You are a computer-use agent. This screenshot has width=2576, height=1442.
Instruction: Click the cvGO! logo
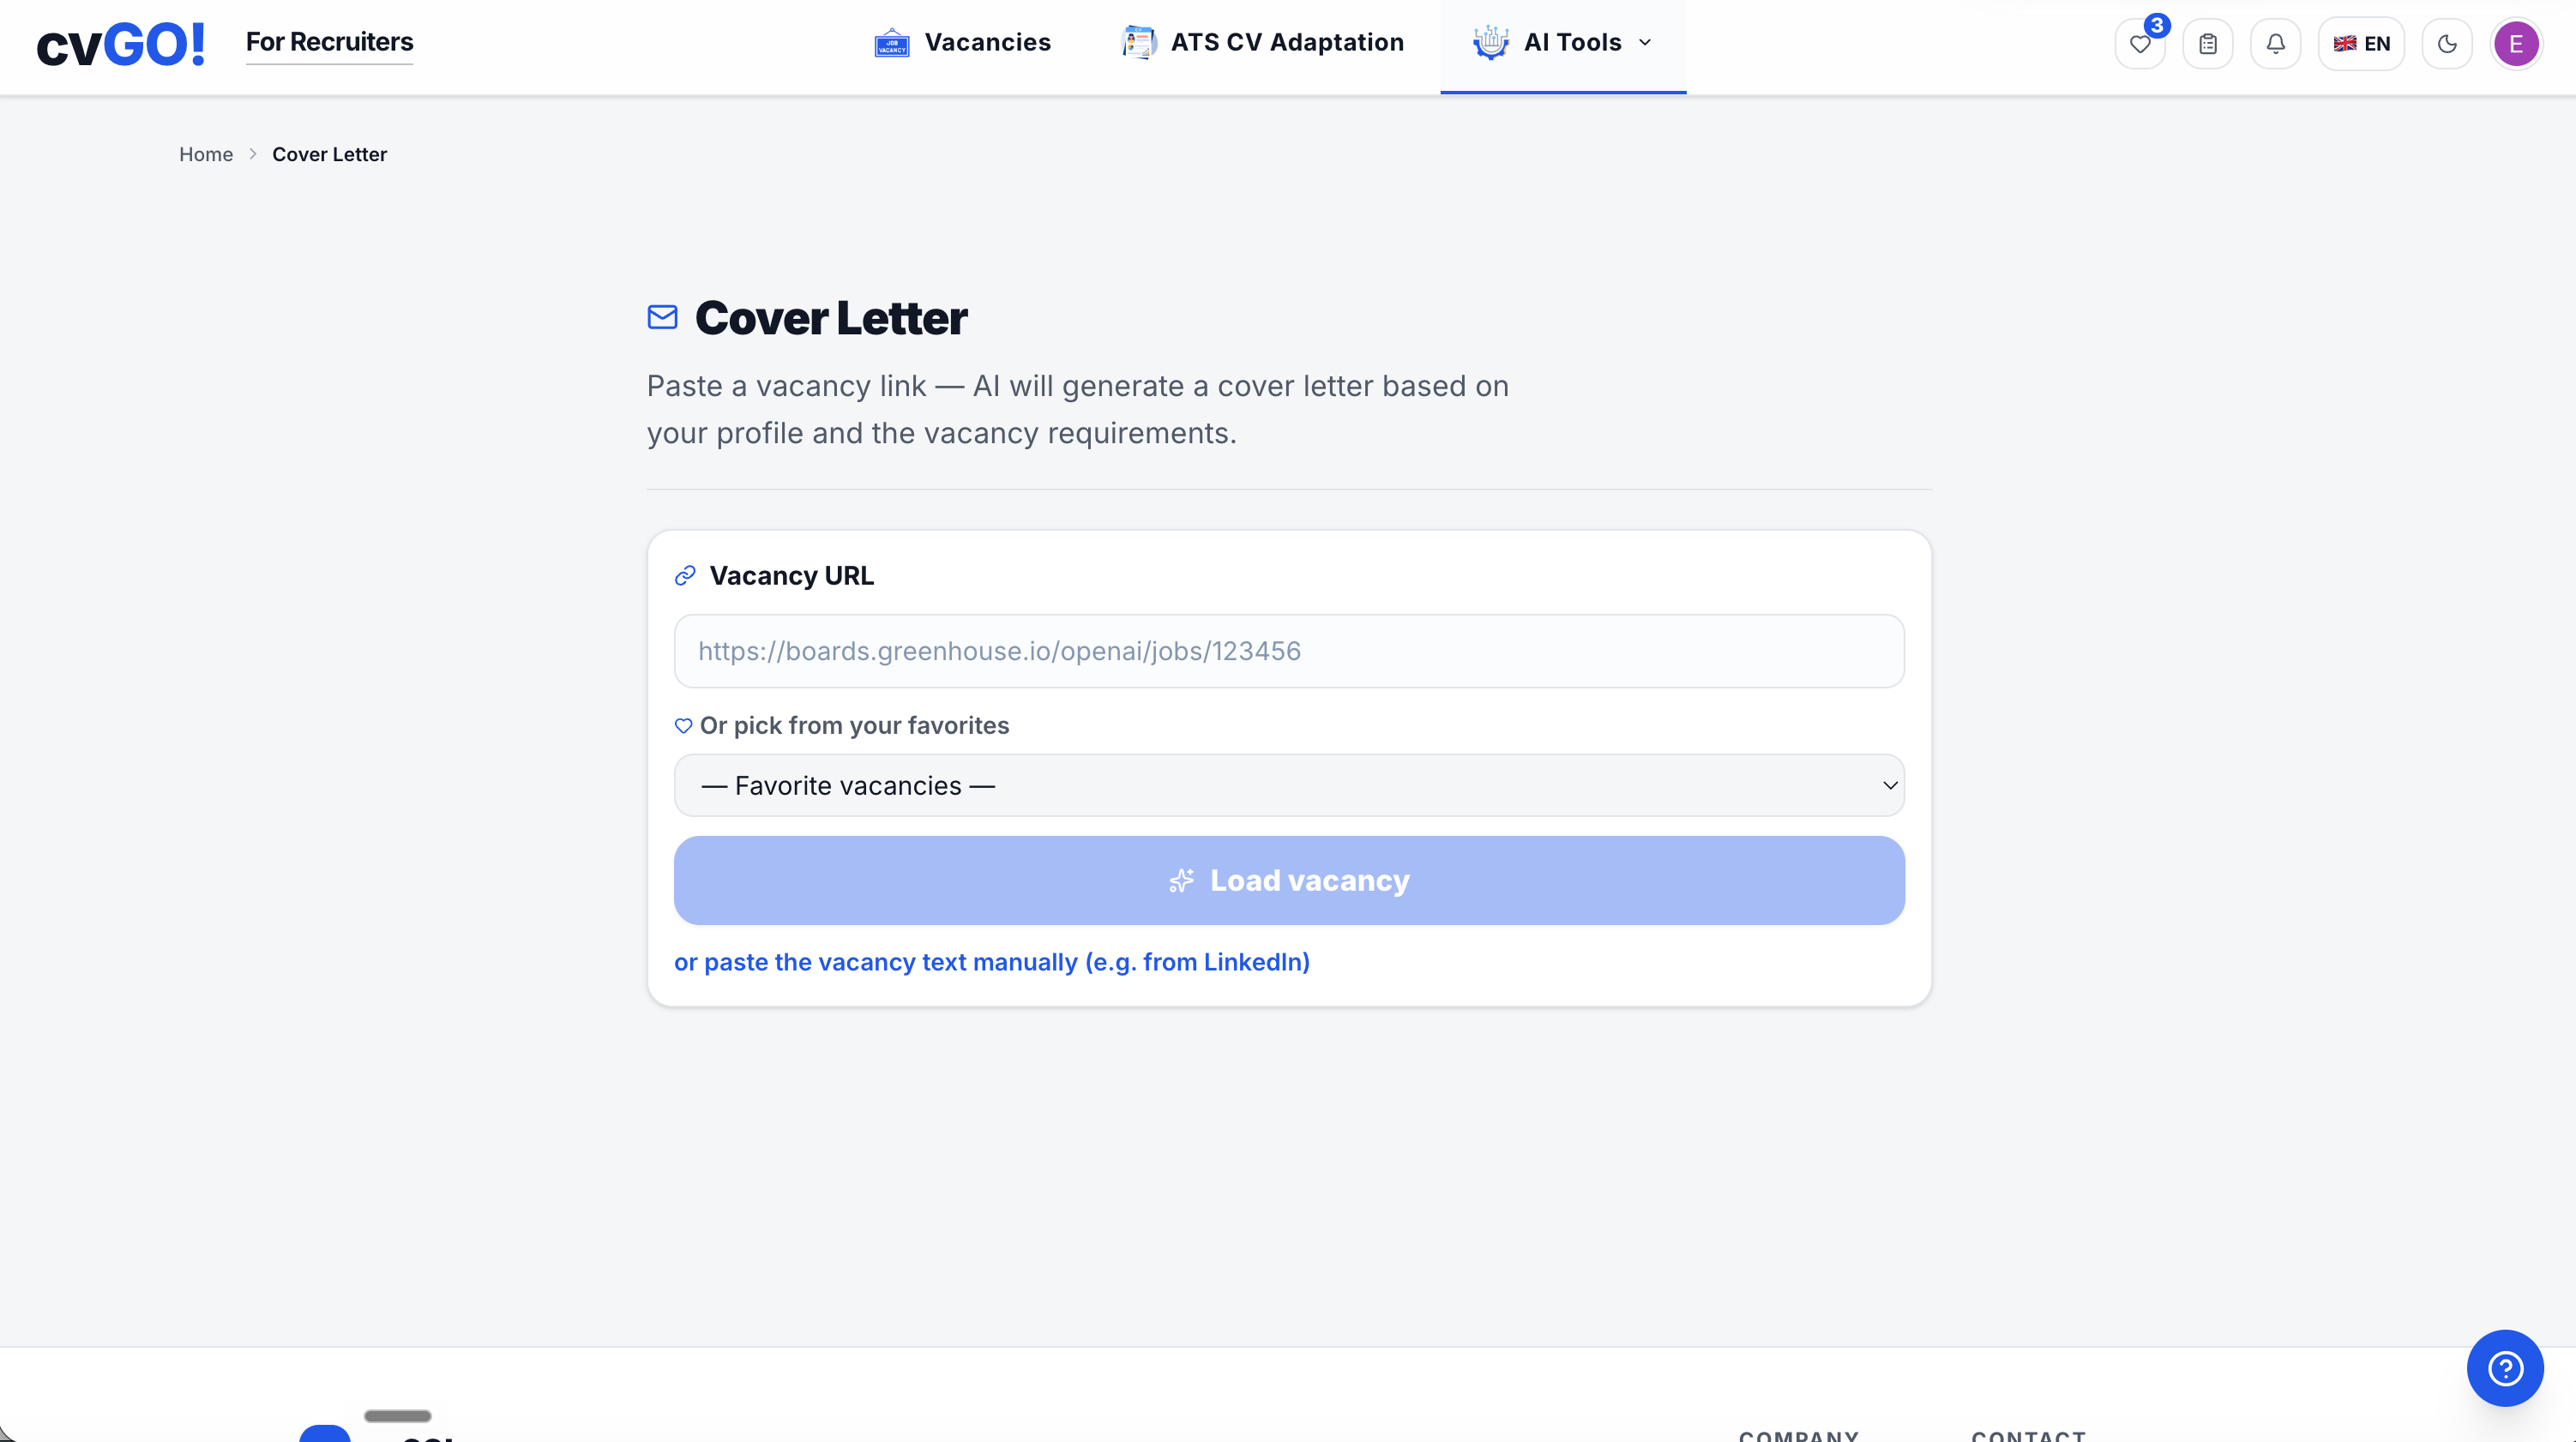tap(121, 44)
